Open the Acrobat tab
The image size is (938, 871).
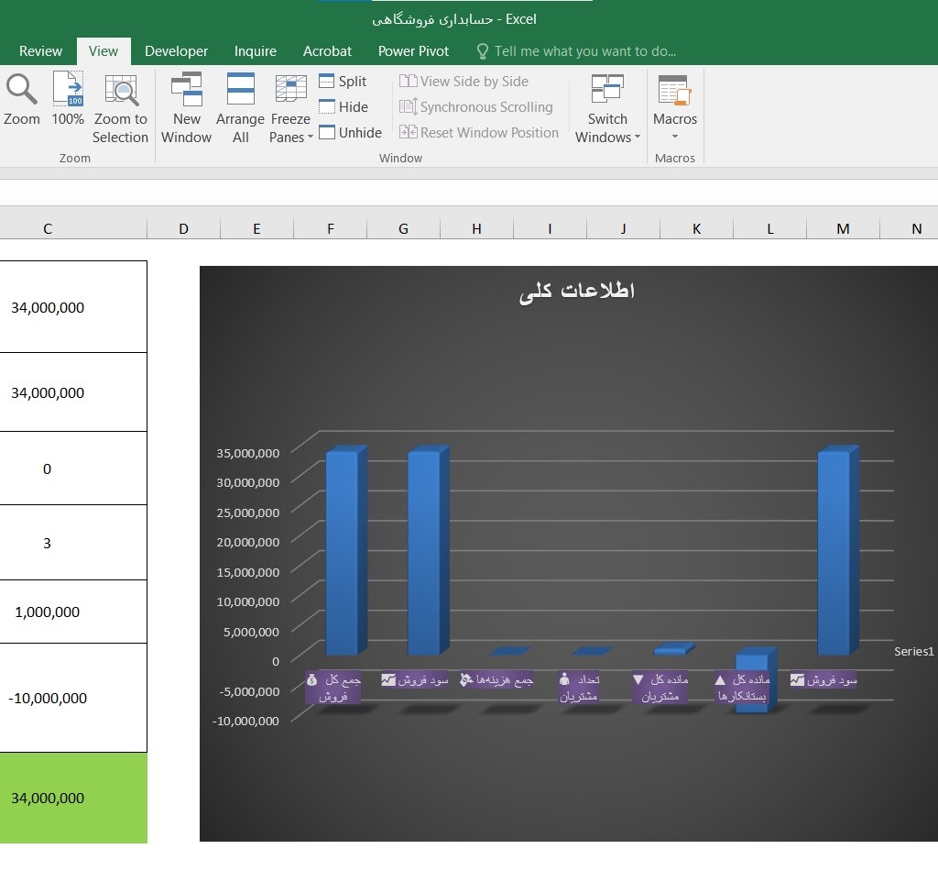(x=327, y=50)
